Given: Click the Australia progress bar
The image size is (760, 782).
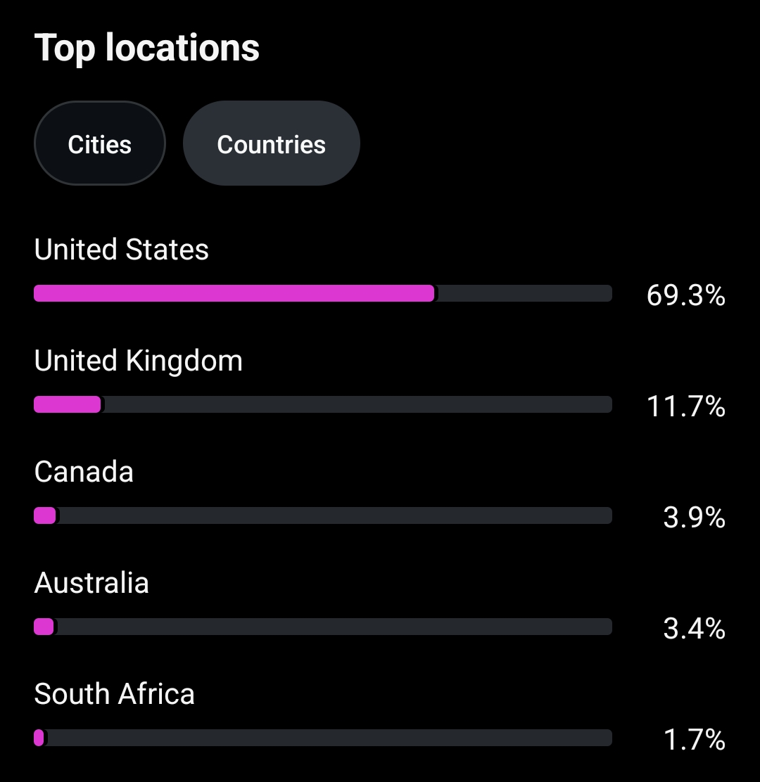Looking at the screenshot, I should click(x=323, y=627).
